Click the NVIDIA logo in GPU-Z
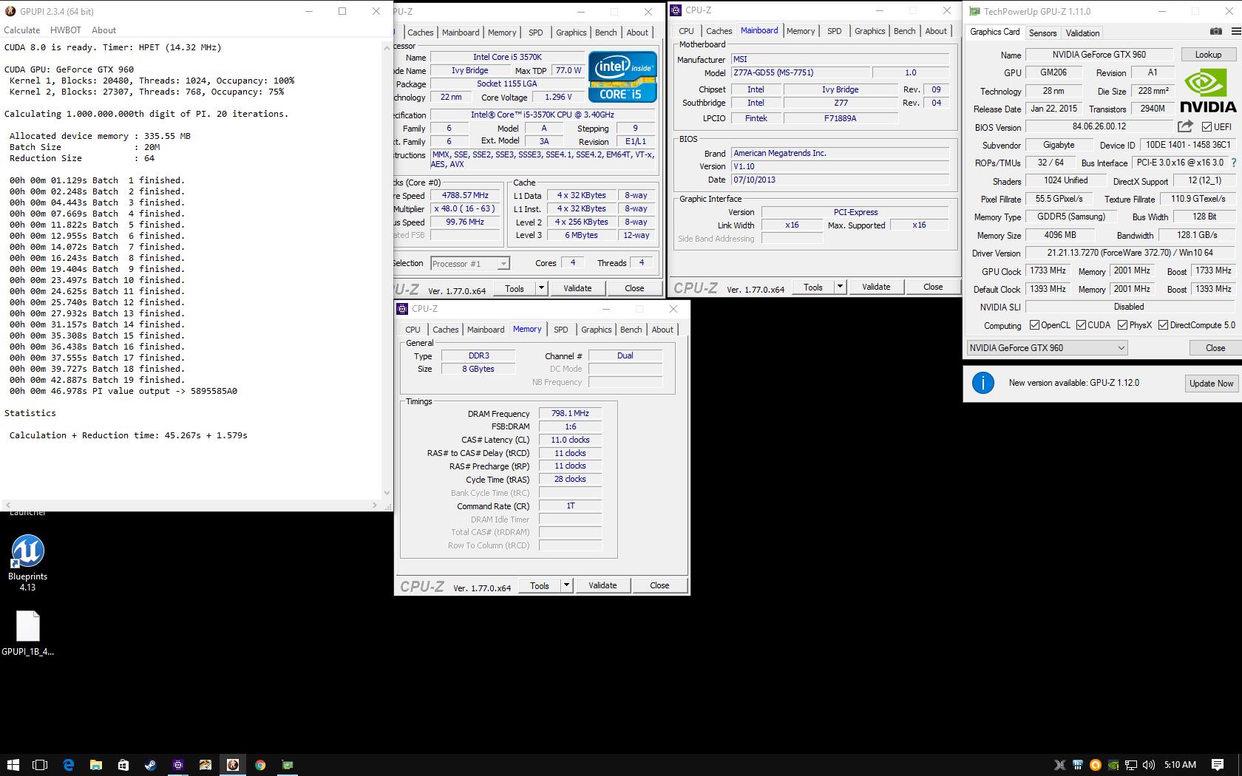 pos(1207,90)
